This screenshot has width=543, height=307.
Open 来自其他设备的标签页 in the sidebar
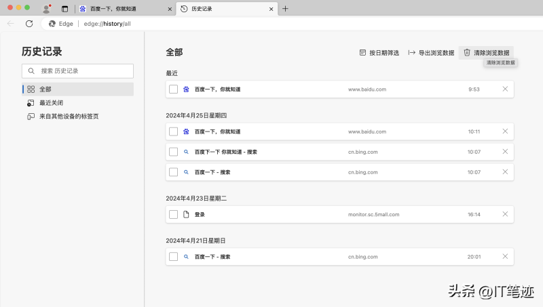click(78, 116)
